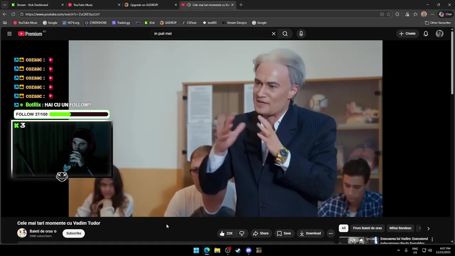Screen dimensions: 455x256
Task: Dislike the video
Action: pyautogui.click(x=242, y=234)
